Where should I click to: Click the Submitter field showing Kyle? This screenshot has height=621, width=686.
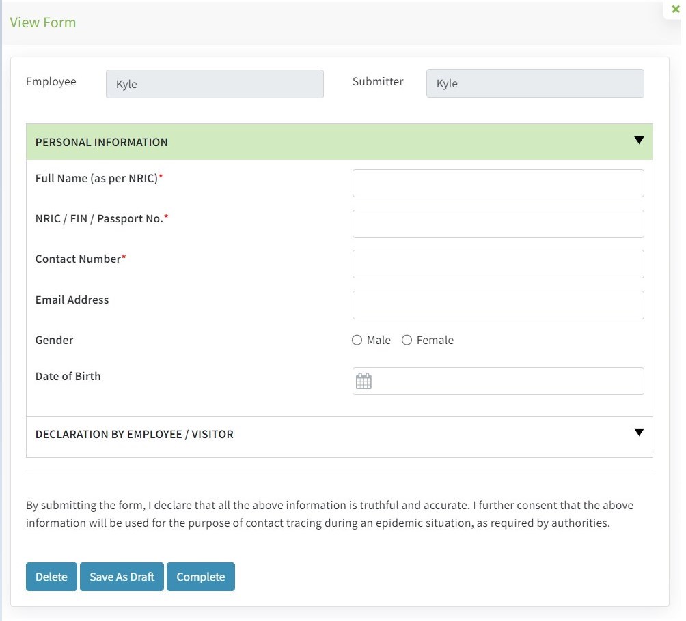tap(535, 83)
